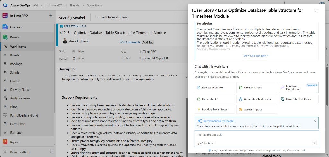This screenshot has height=157, width=329.
Task: Click the Recently created heading
Action: (72, 17)
